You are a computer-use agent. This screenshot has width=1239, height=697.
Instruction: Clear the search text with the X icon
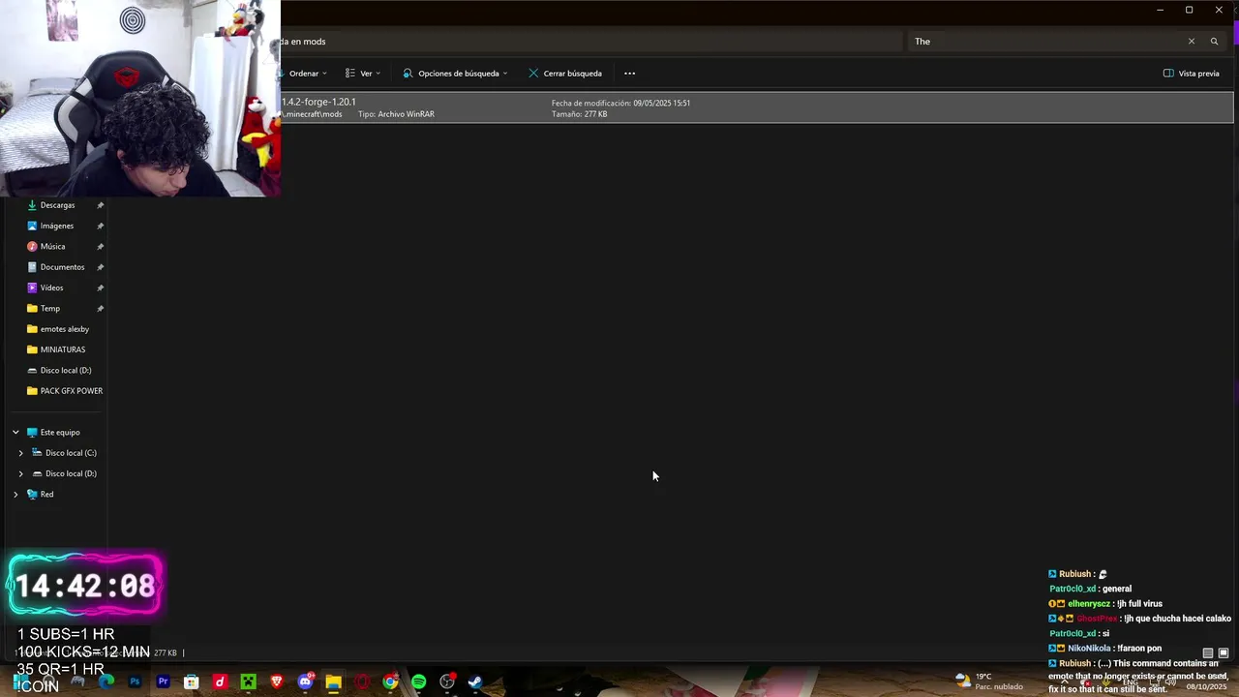1191,42
